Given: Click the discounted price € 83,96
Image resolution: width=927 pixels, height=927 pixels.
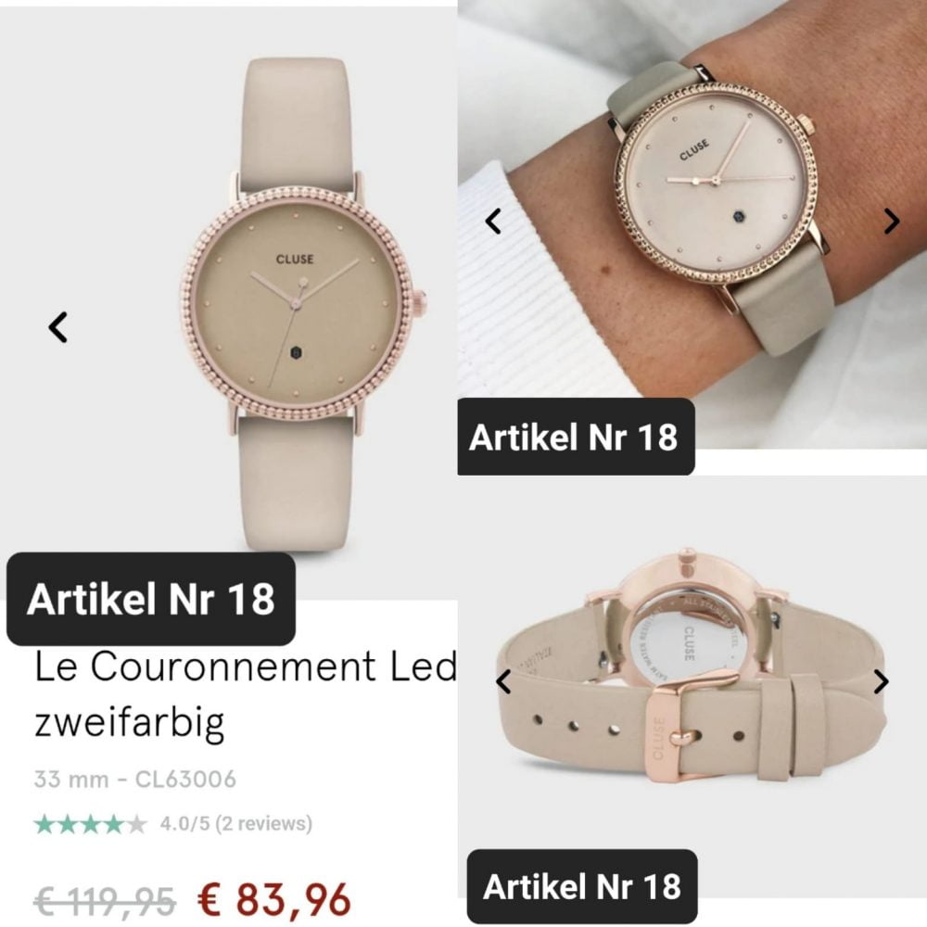Looking at the screenshot, I should pyautogui.click(x=274, y=899).
